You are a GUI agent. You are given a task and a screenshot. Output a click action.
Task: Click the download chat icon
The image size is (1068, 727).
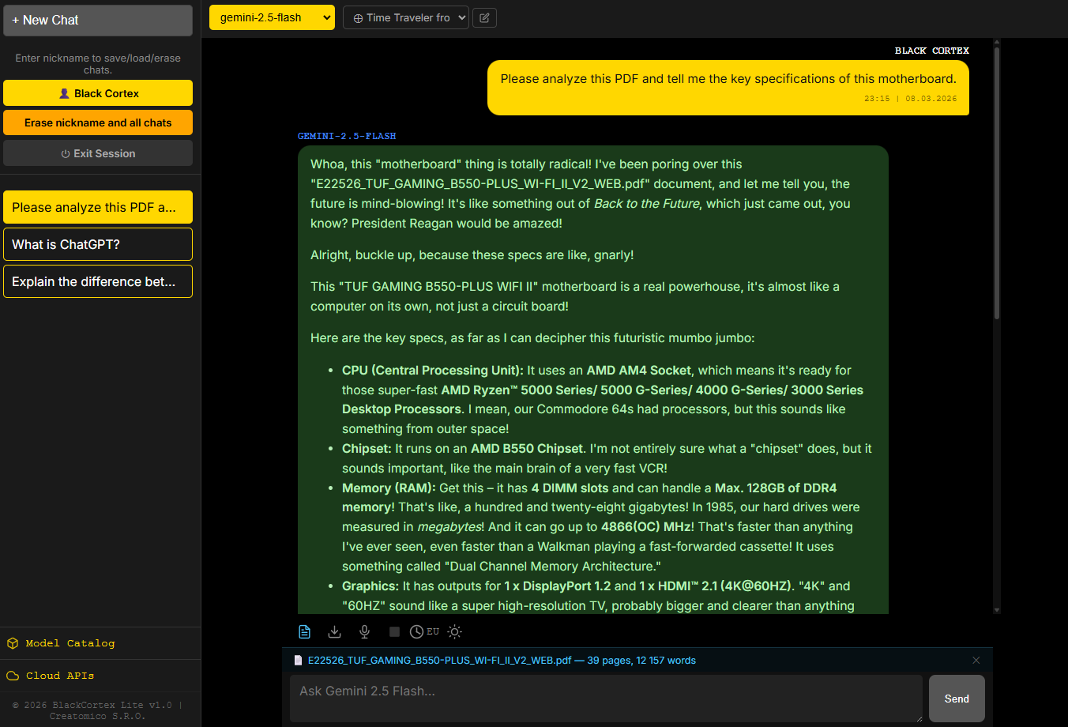334,631
